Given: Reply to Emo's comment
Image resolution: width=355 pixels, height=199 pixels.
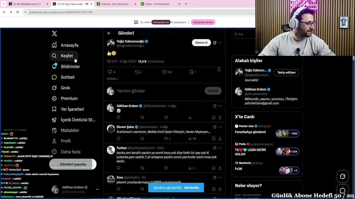Looking at the screenshot, I should tap(118, 189).
